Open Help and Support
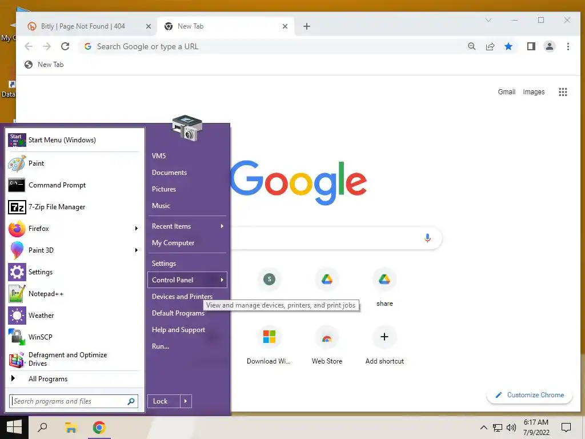585x439 pixels. pos(187,330)
